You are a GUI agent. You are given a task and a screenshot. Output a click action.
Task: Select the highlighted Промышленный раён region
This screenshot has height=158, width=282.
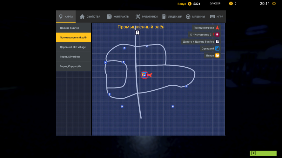(73, 37)
